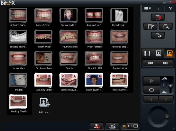The image size is (176, 131).
Task: Click patient-block icon on Front Tooth R...
Action: (100, 76)
